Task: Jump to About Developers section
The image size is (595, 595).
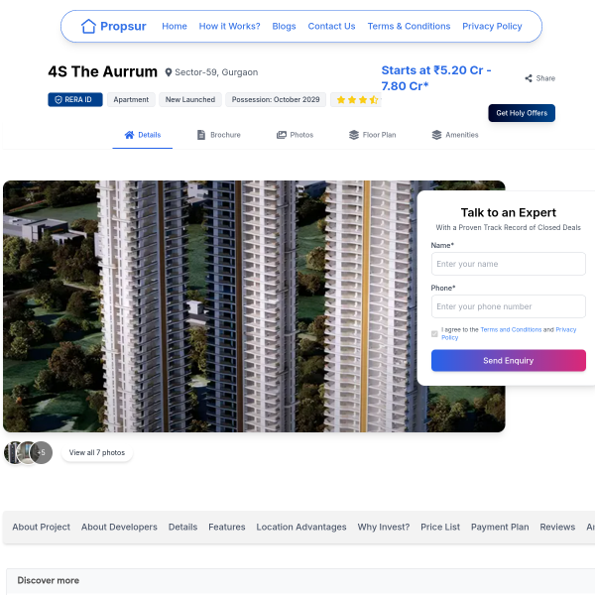Action: point(119,528)
